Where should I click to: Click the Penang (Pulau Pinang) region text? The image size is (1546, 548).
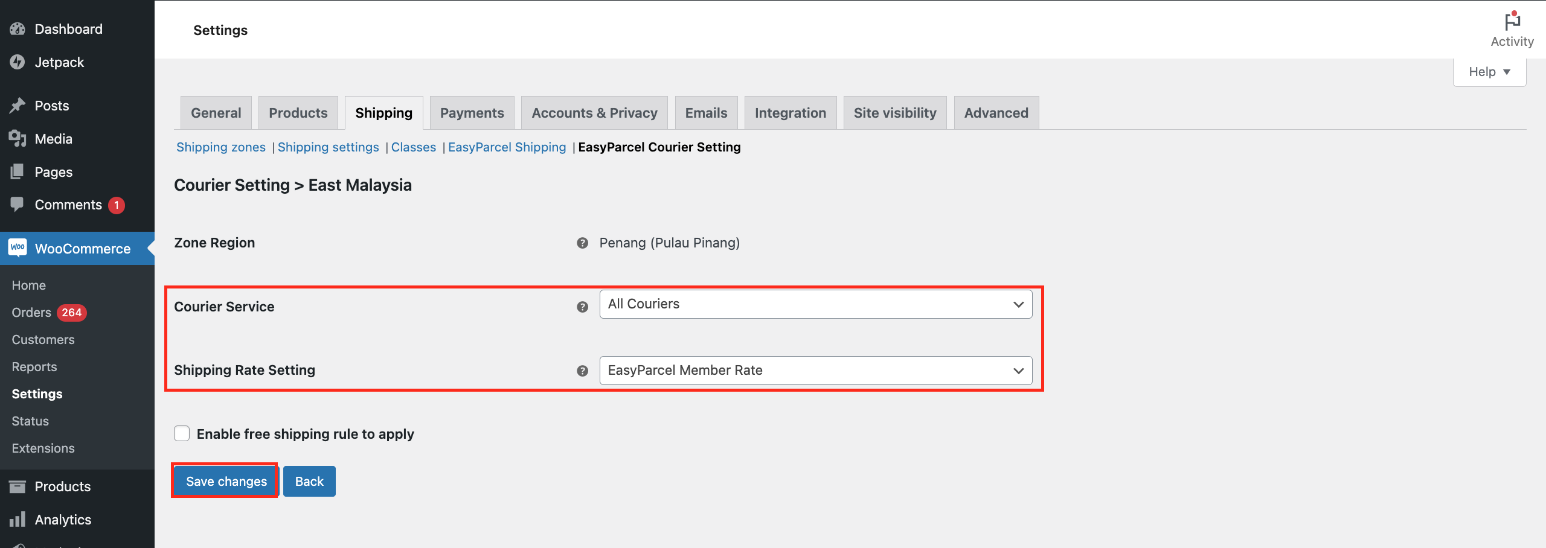(670, 243)
